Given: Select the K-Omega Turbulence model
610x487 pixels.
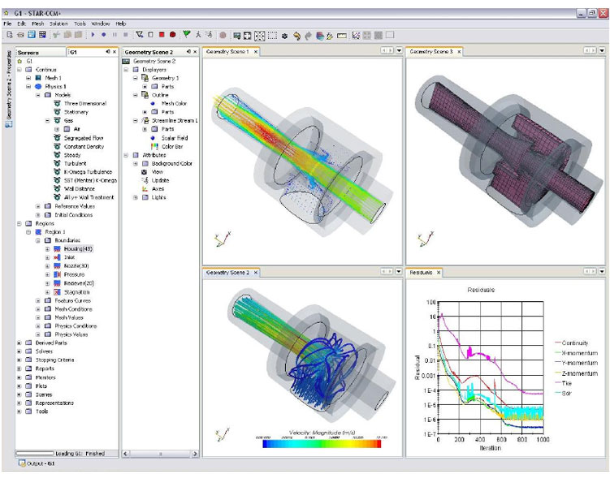Looking at the screenshot, I should pos(88,172).
